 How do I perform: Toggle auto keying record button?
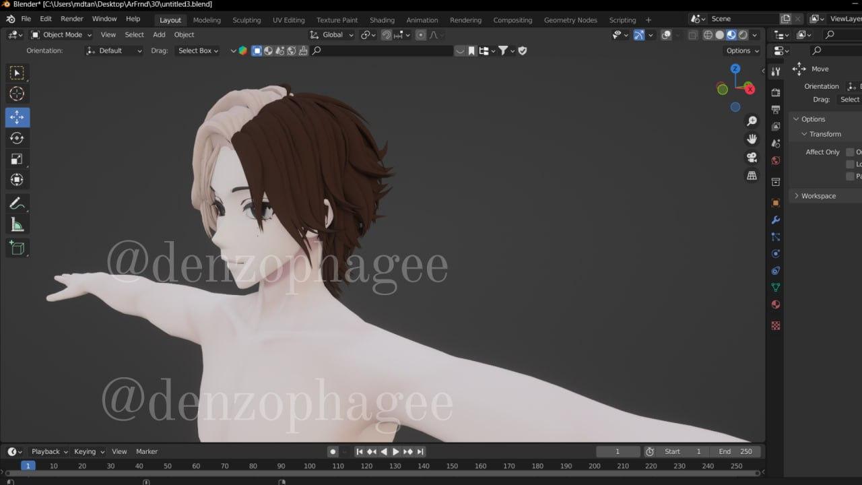pyautogui.click(x=333, y=451)
